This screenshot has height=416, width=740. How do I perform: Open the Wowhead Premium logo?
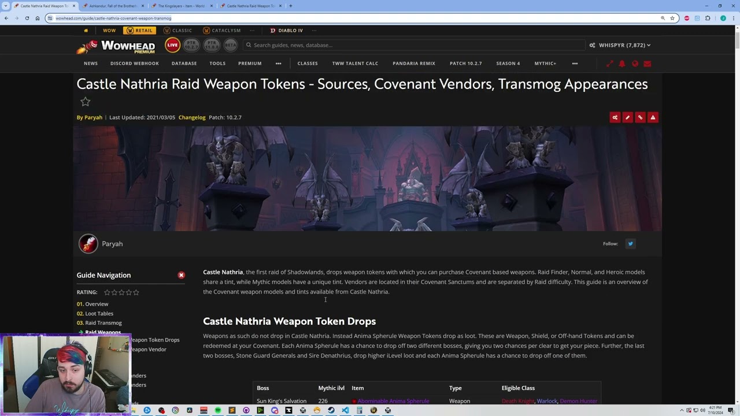[116, 46]
